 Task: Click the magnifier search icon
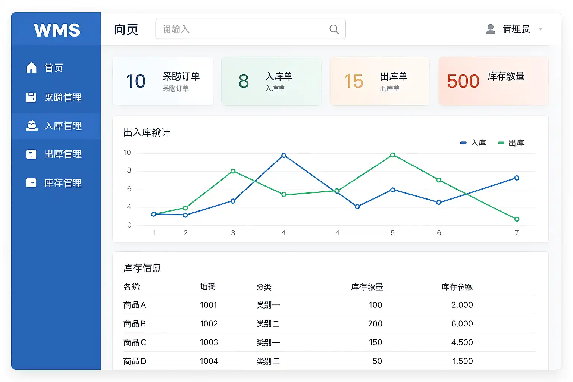point(334,29)
